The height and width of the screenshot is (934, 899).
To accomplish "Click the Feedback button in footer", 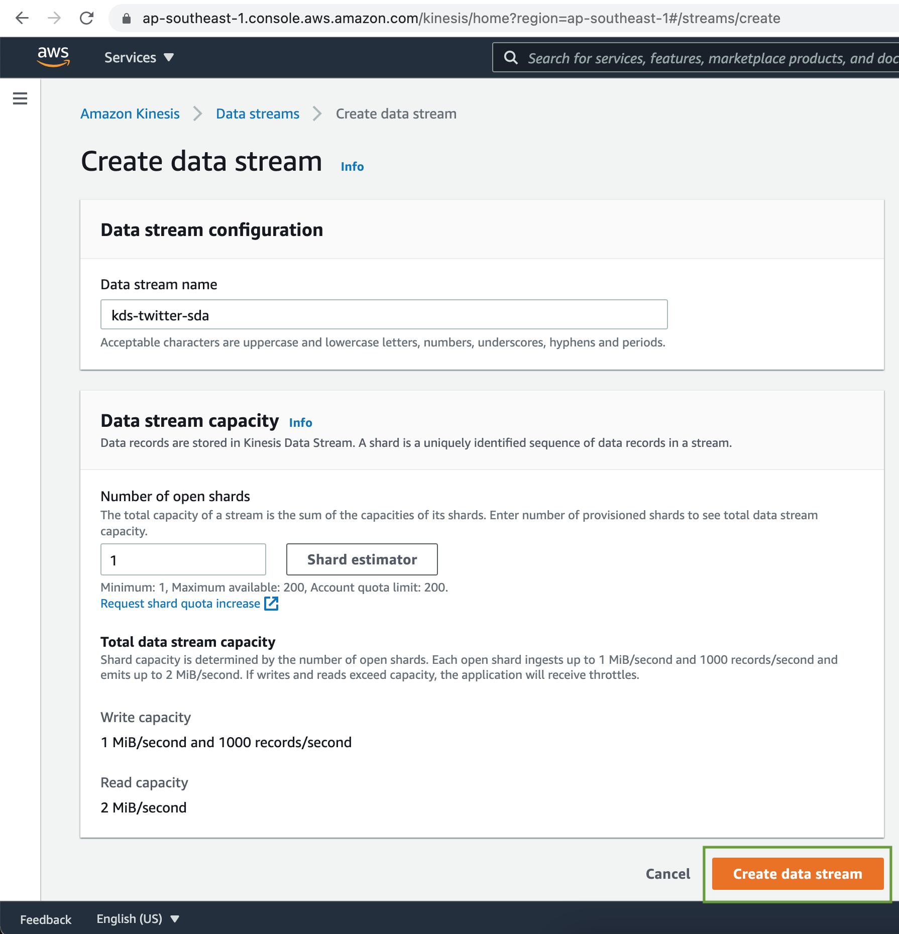I will click(x=46, y=919).
